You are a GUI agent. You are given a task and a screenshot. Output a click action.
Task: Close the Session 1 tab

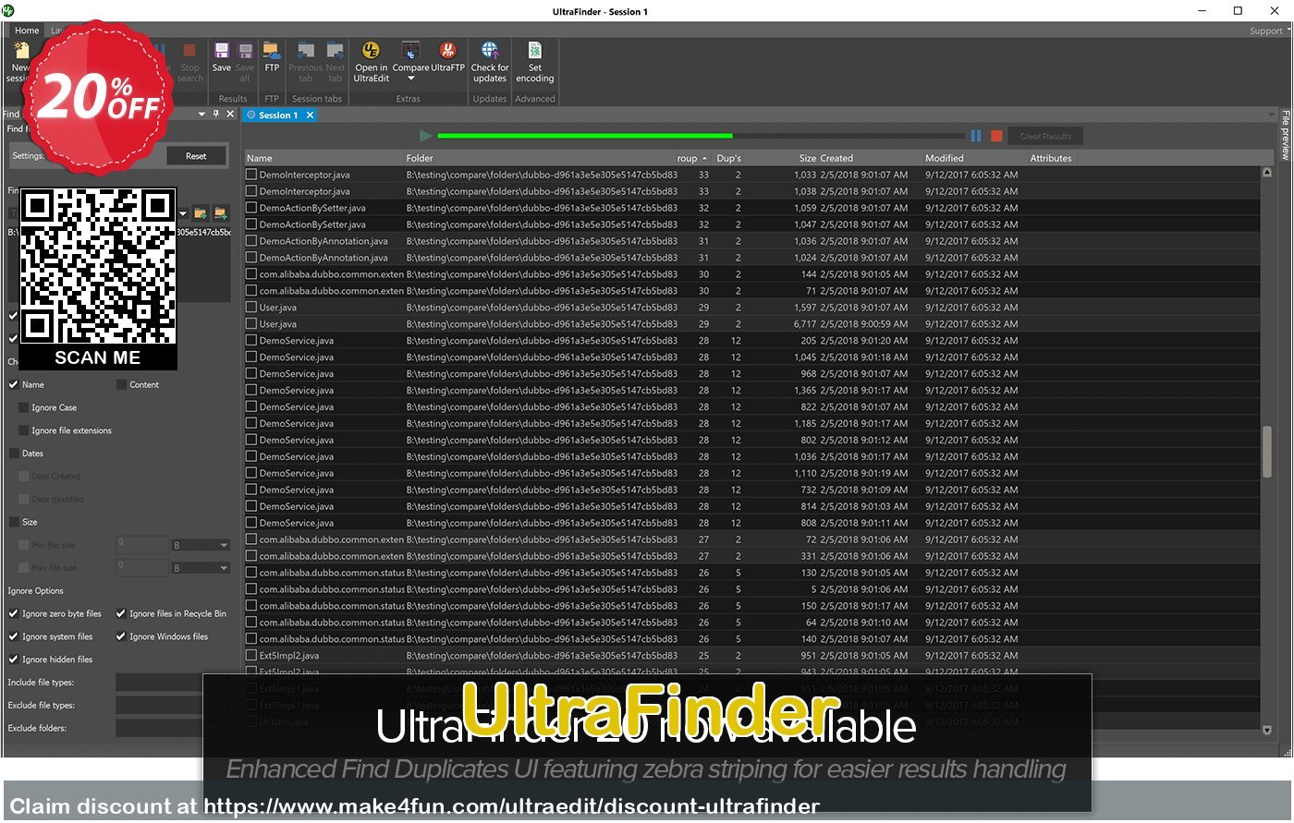coord(311,115)
